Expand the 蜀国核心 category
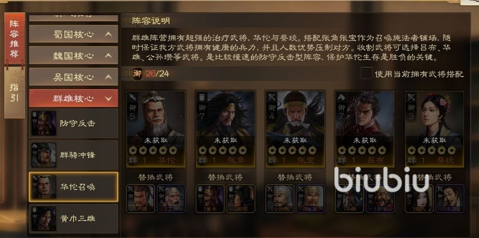 pyautogui.click(x=73, y=34)
